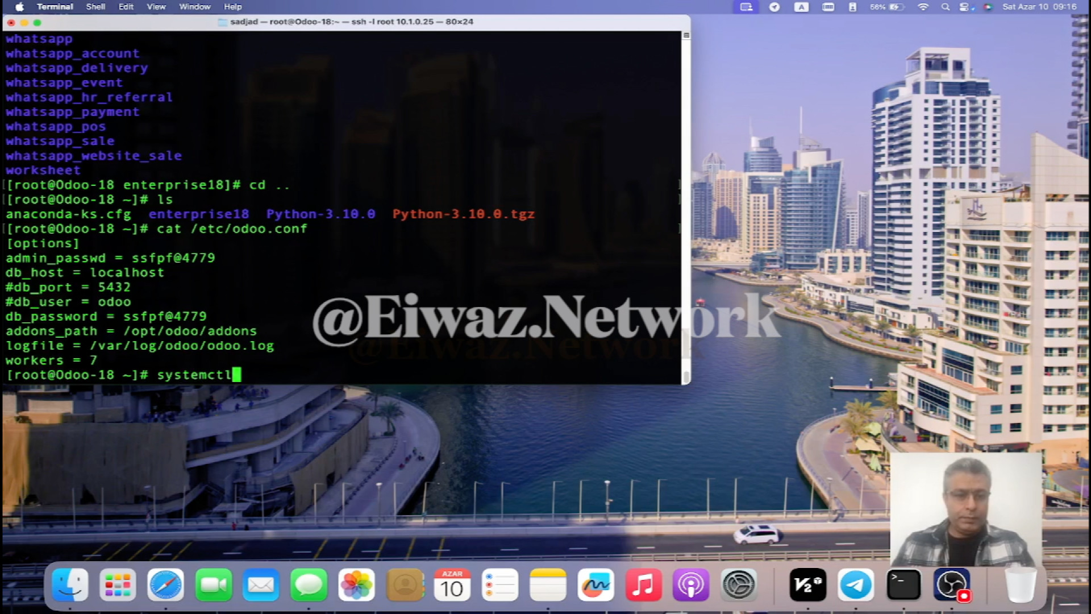Click the 'whatsapp_website_sale' entry
This screenshot has width=1091, height=614.
[94, 156]
